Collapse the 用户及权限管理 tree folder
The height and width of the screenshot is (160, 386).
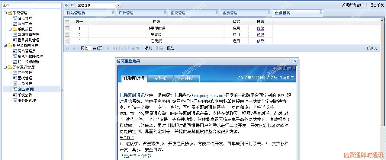(5, 46)
